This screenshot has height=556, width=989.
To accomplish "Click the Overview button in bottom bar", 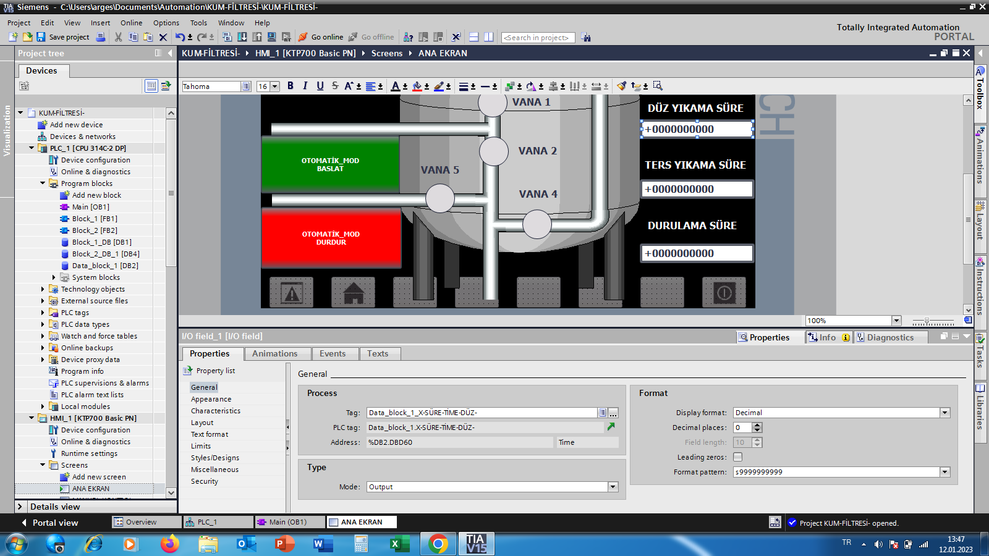I will coord(146,522).
